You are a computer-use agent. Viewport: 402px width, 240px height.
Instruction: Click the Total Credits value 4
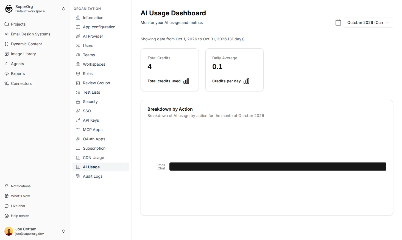[150, 66]
